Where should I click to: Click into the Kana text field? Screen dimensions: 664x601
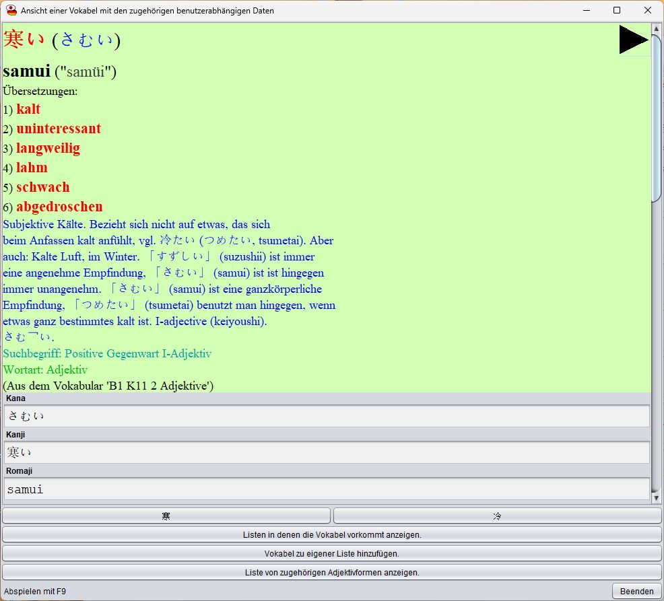(327, 417)
